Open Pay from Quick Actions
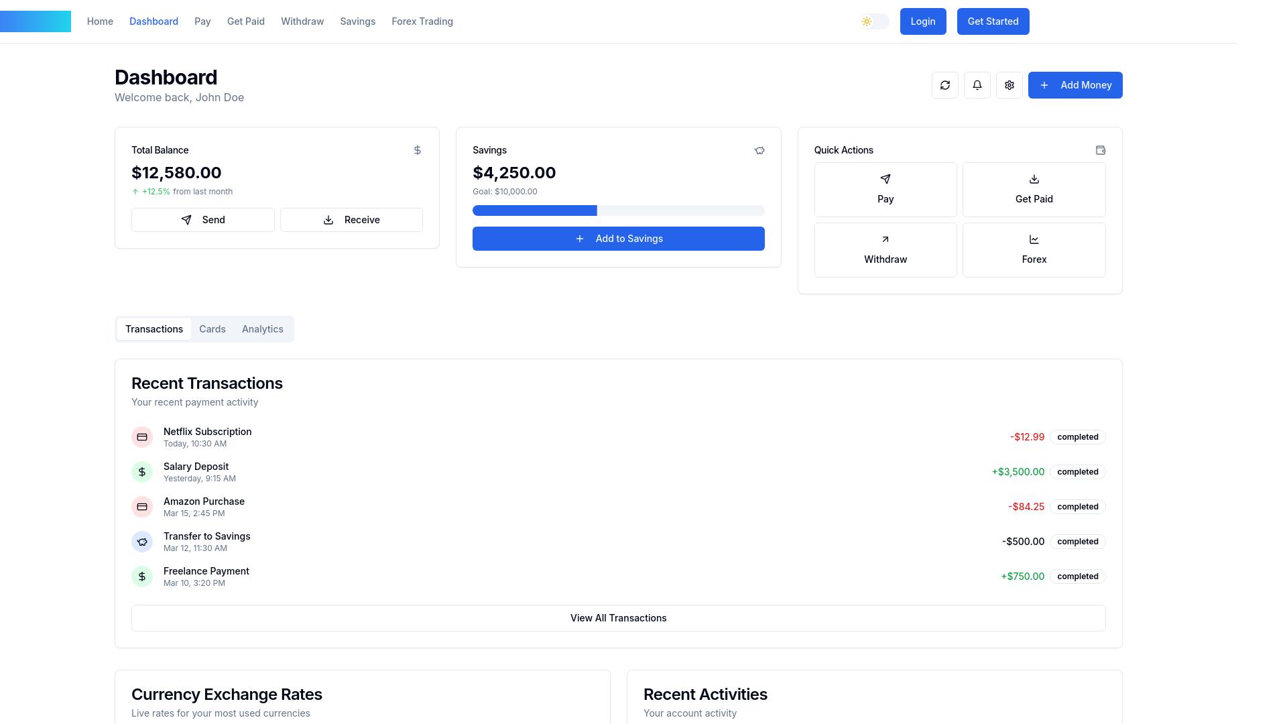 pos(885,190)
